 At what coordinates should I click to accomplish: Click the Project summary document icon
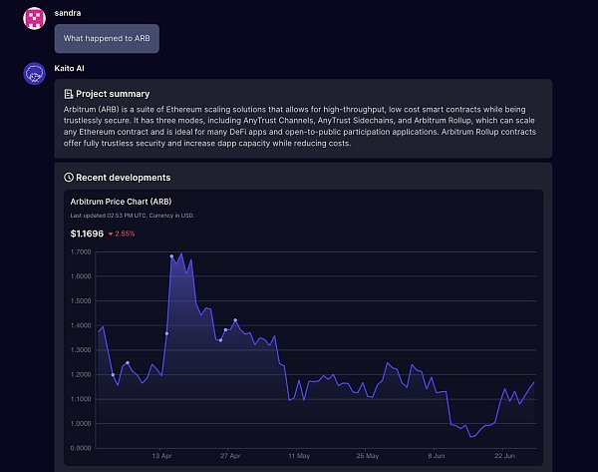pos(69,94)
